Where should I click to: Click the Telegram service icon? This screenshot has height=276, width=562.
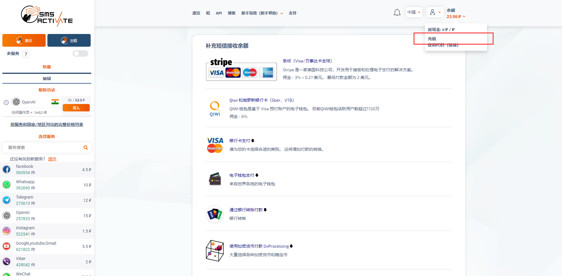pyautogui.click(x=7, y=200)
